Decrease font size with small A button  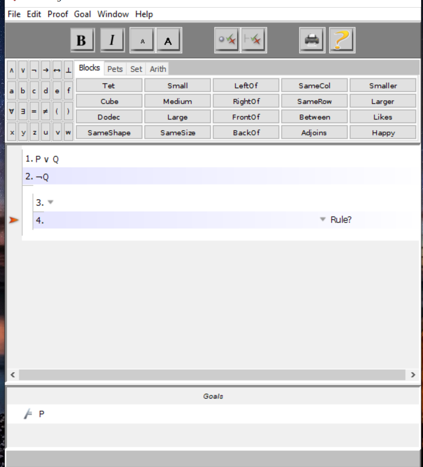point(143,40)
